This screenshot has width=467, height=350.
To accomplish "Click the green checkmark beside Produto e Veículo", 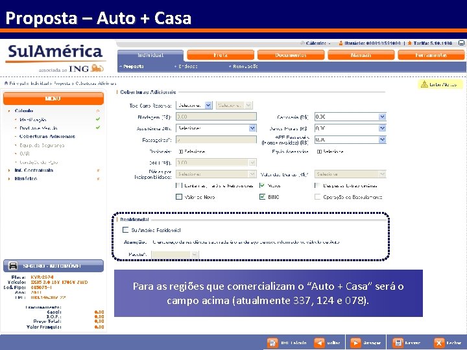I will [98, 128].
